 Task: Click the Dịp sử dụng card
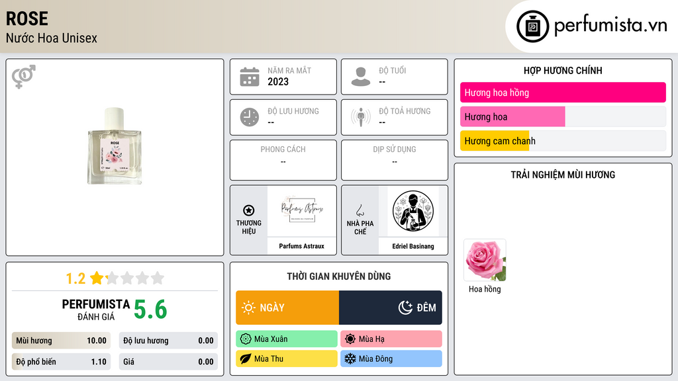click(x=395, y=160)
